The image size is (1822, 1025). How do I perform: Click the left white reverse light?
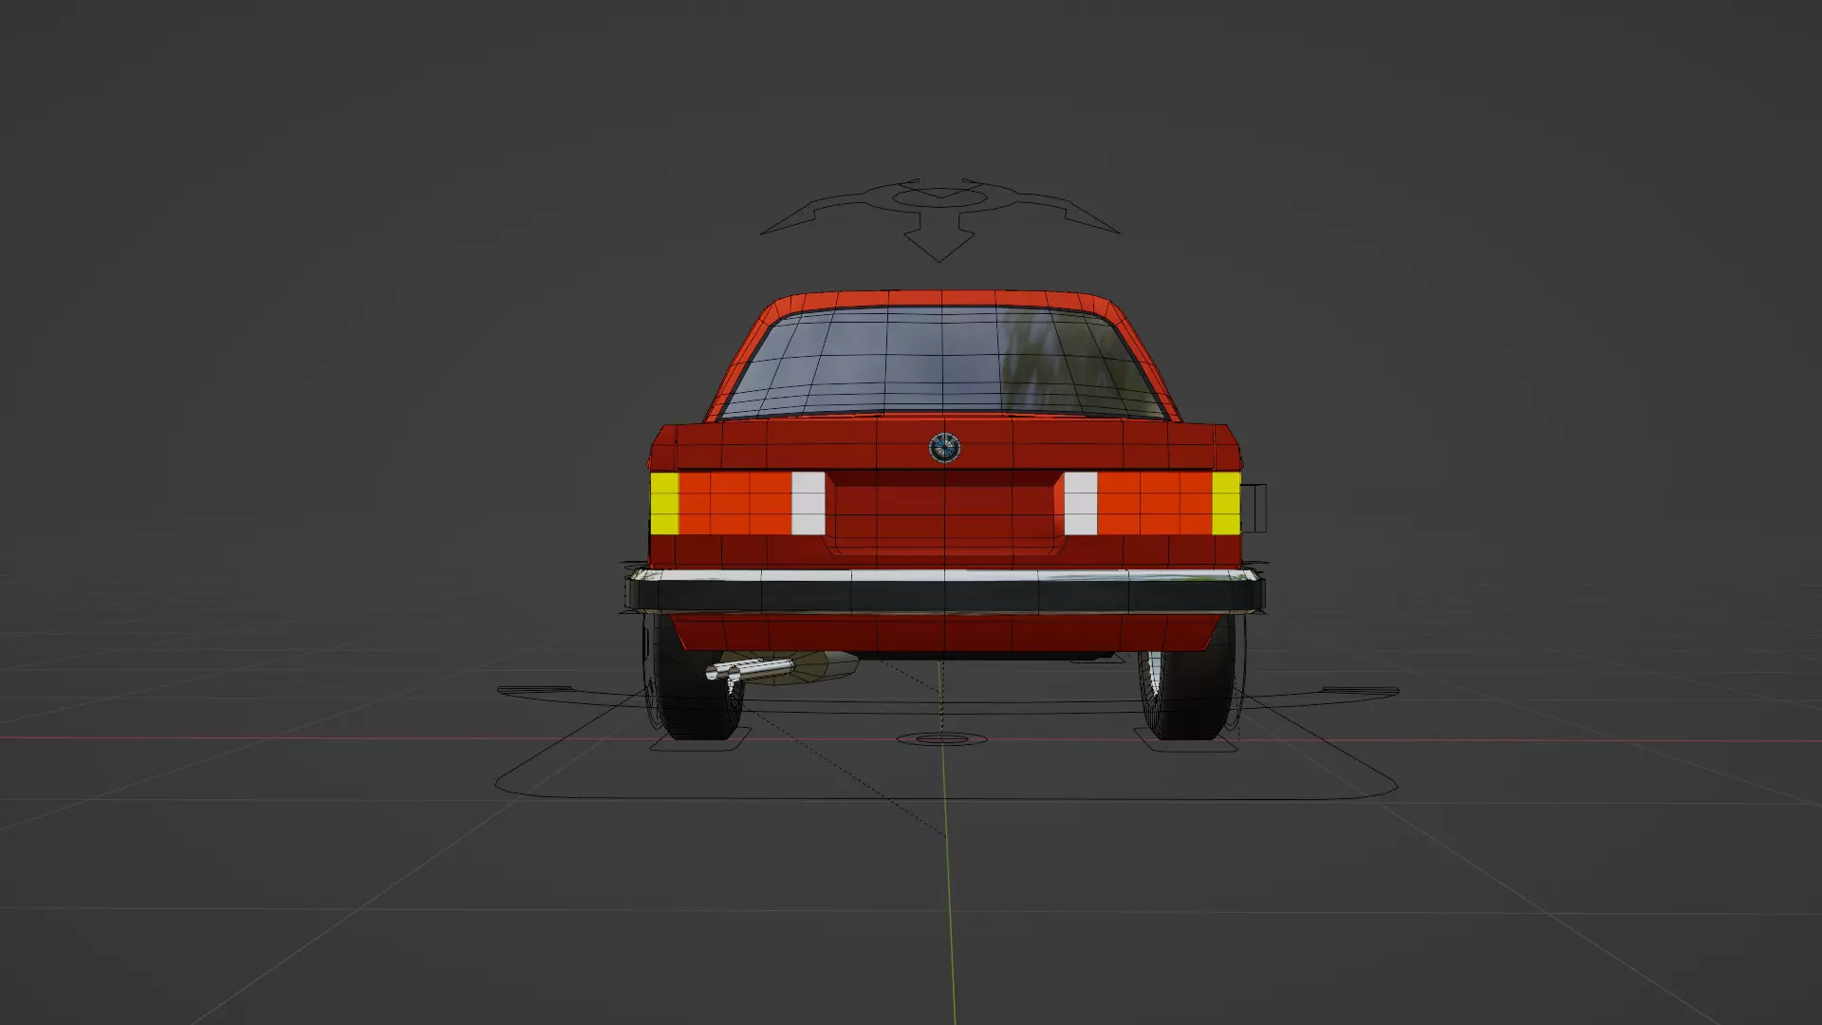808,503
